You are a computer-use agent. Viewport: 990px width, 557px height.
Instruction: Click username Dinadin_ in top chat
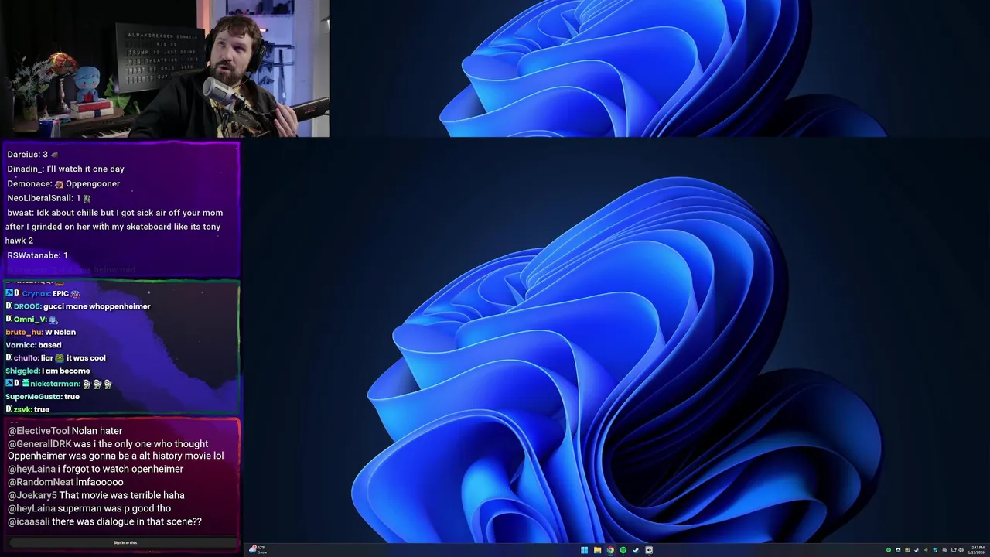point(26,169)
